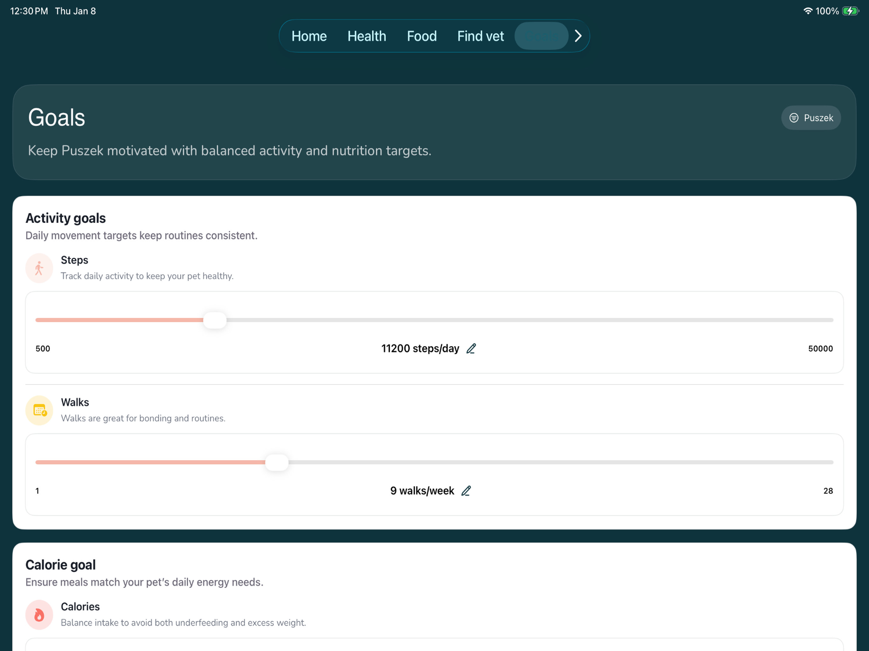Click the "Thu Jan 8" date
The width and height of the screenshot is (869, 651).
click(75, 11)
